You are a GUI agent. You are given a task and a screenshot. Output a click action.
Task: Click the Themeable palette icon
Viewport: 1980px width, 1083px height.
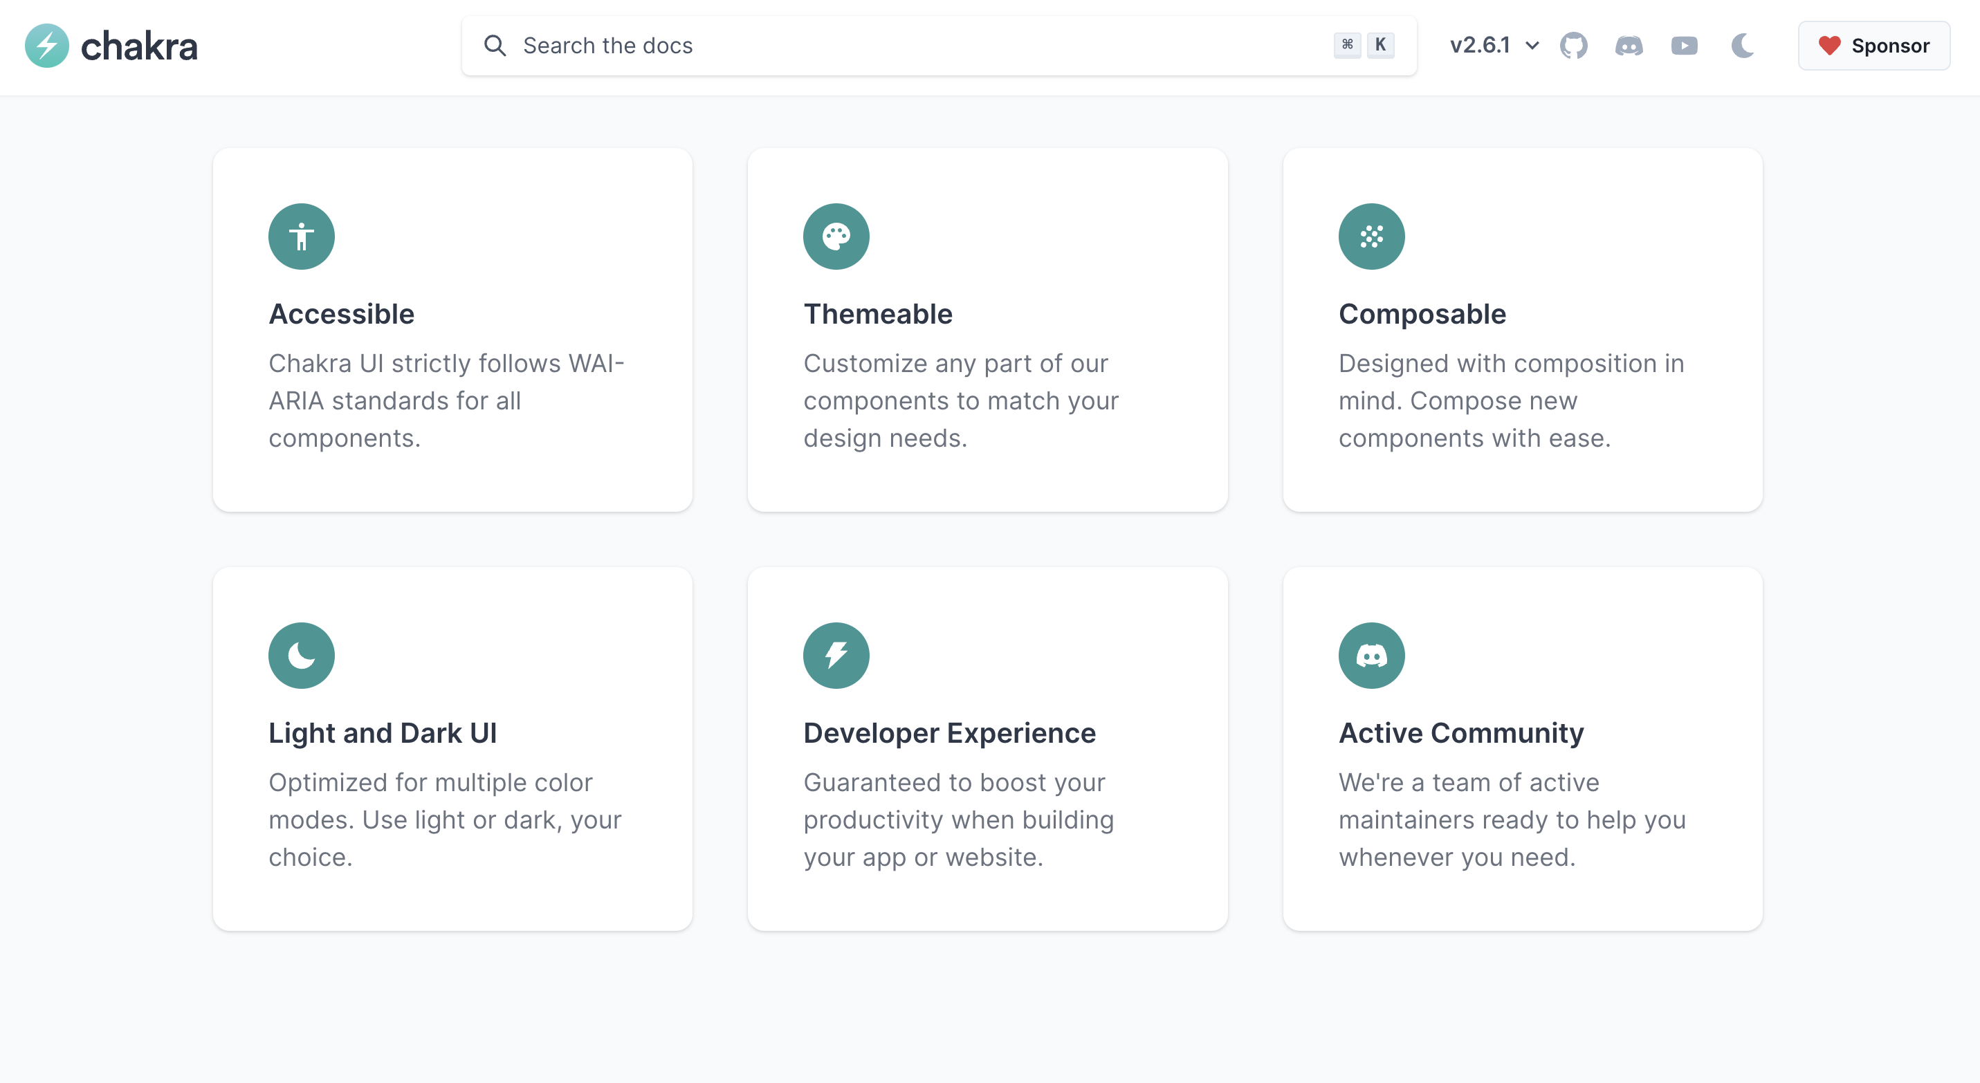(836, 236)
